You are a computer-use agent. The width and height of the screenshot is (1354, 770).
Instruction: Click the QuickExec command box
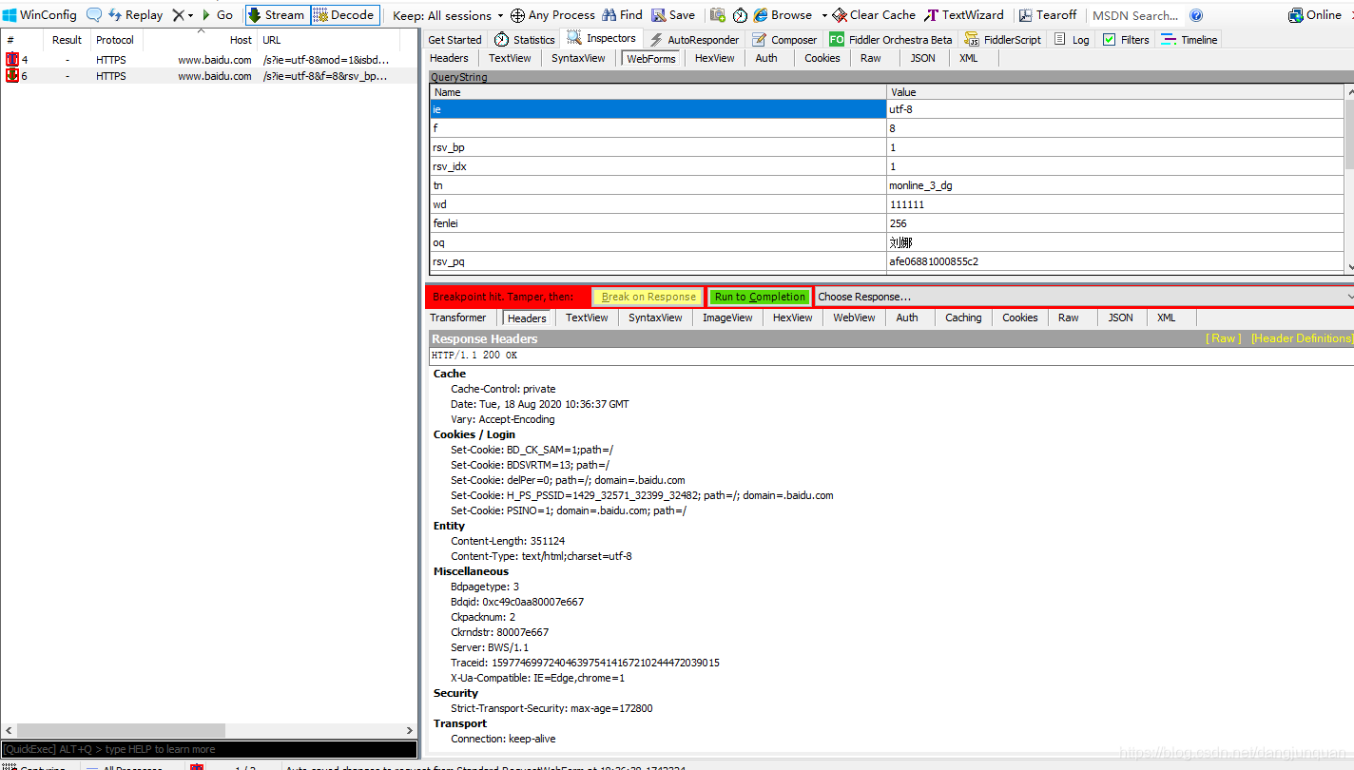point(208,749)
